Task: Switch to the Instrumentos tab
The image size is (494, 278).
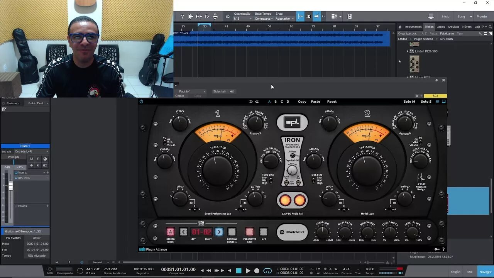Action: [413, 27]
